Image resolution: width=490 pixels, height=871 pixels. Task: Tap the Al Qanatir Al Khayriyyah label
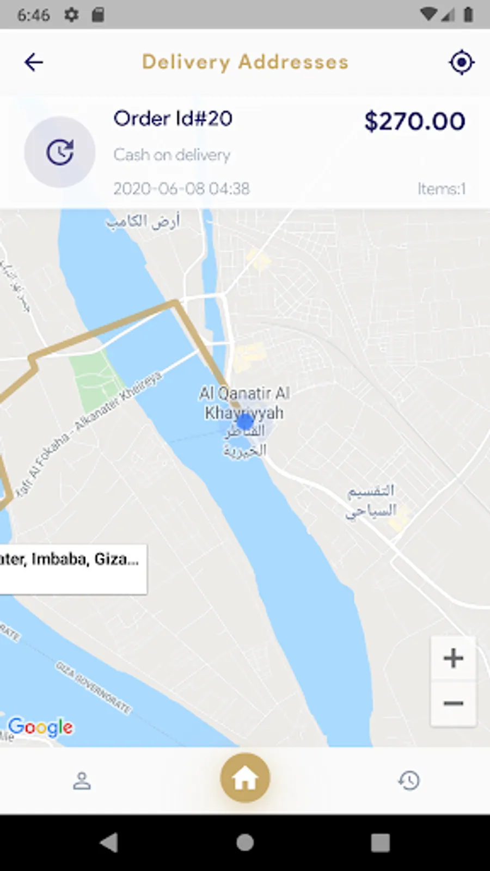[x=244, y=403]
